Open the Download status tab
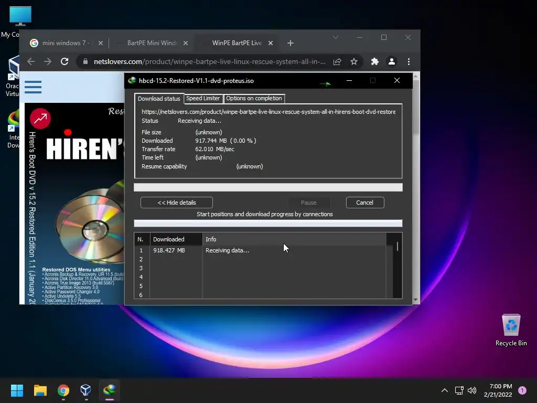The width and height of the screenshot is (537, 403). click(x=159, y=99)
